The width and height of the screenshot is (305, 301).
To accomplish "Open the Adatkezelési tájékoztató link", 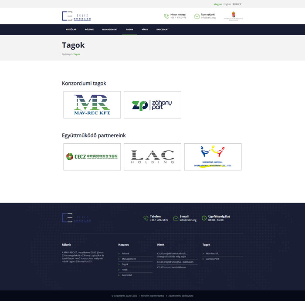I will (x=181, y=296).
